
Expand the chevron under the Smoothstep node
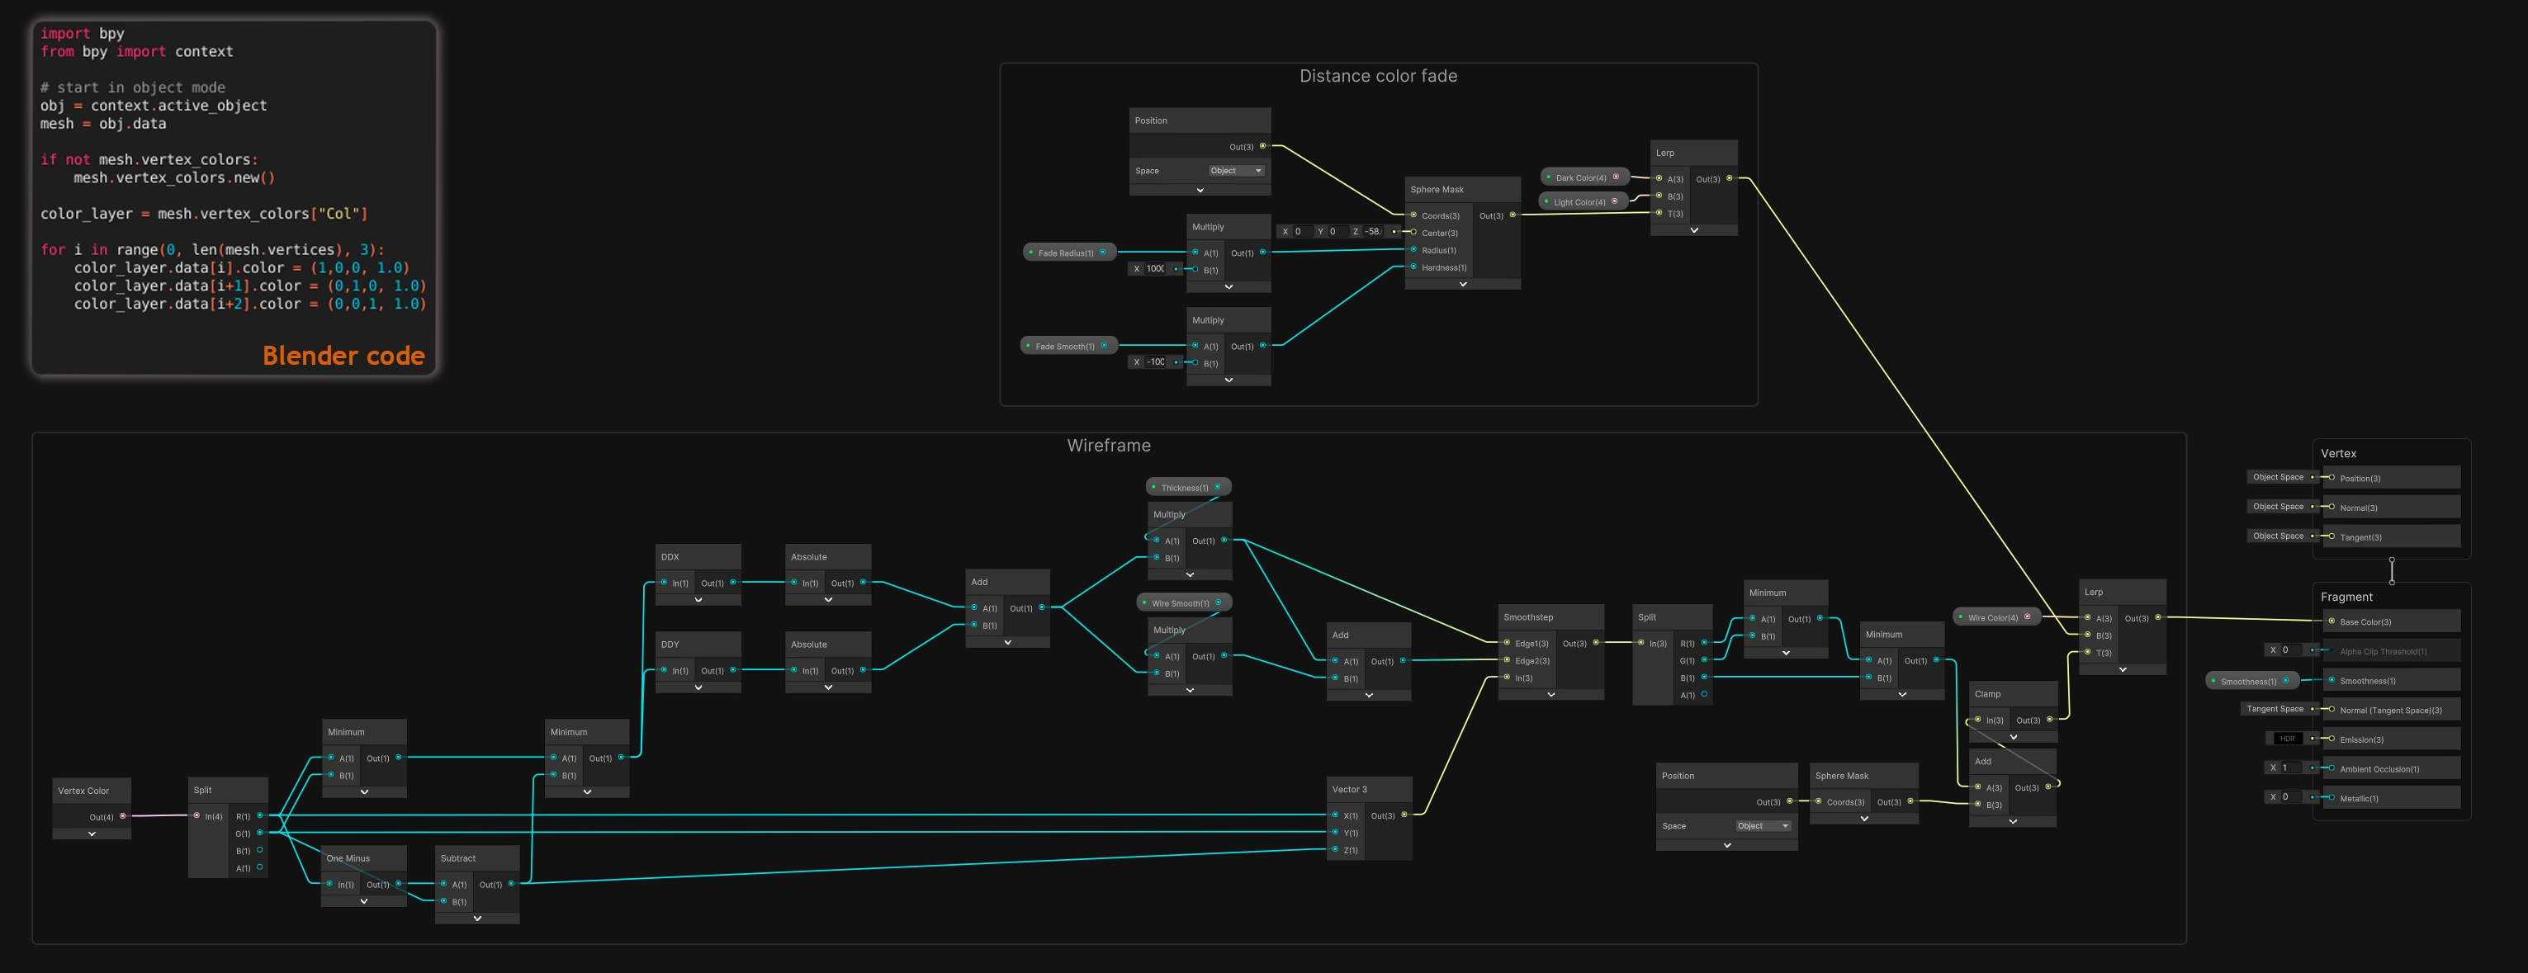[x=1550, y=694]
